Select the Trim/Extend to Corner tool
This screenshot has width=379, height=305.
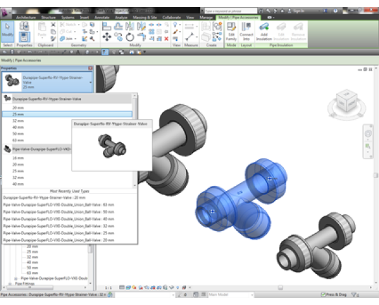click(x=141, y=37)
